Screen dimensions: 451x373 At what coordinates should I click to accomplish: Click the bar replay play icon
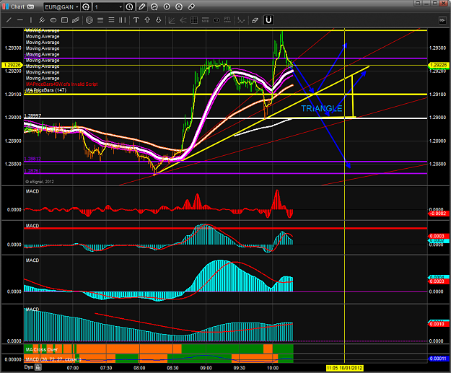pyautogui.click(x=167, y=6)
